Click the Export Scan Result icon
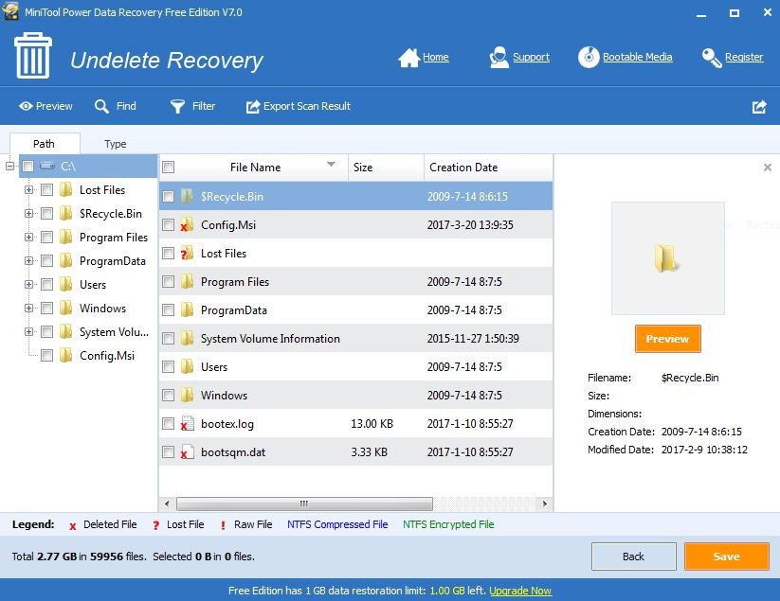 (x=253, y=106)
